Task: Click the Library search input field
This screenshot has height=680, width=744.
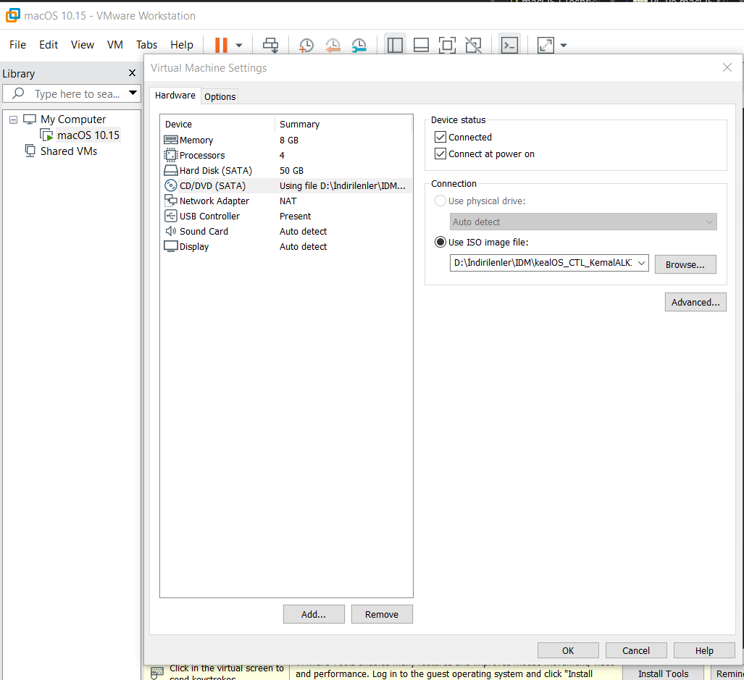Action: 76,93
